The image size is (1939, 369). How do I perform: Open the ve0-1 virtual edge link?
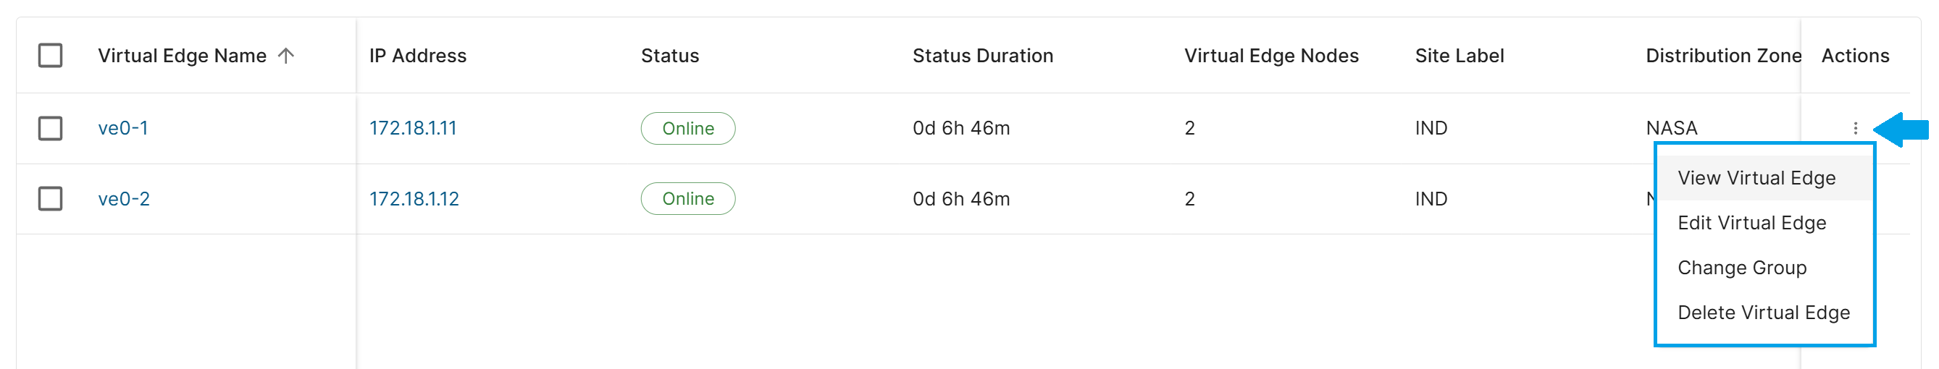[x=122, y=129]
